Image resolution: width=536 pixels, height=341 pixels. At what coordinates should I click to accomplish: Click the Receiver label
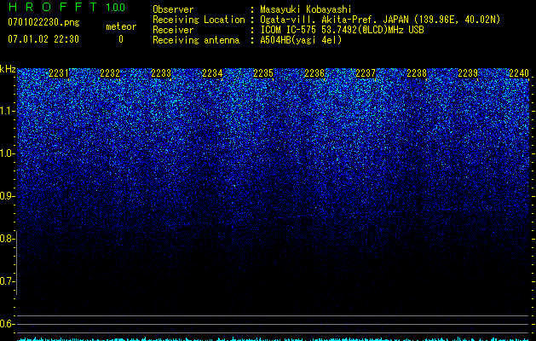[173, 30]
